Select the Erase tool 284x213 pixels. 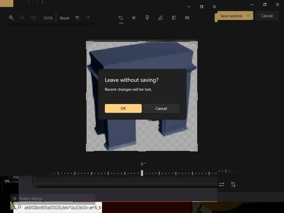point(174,18)
